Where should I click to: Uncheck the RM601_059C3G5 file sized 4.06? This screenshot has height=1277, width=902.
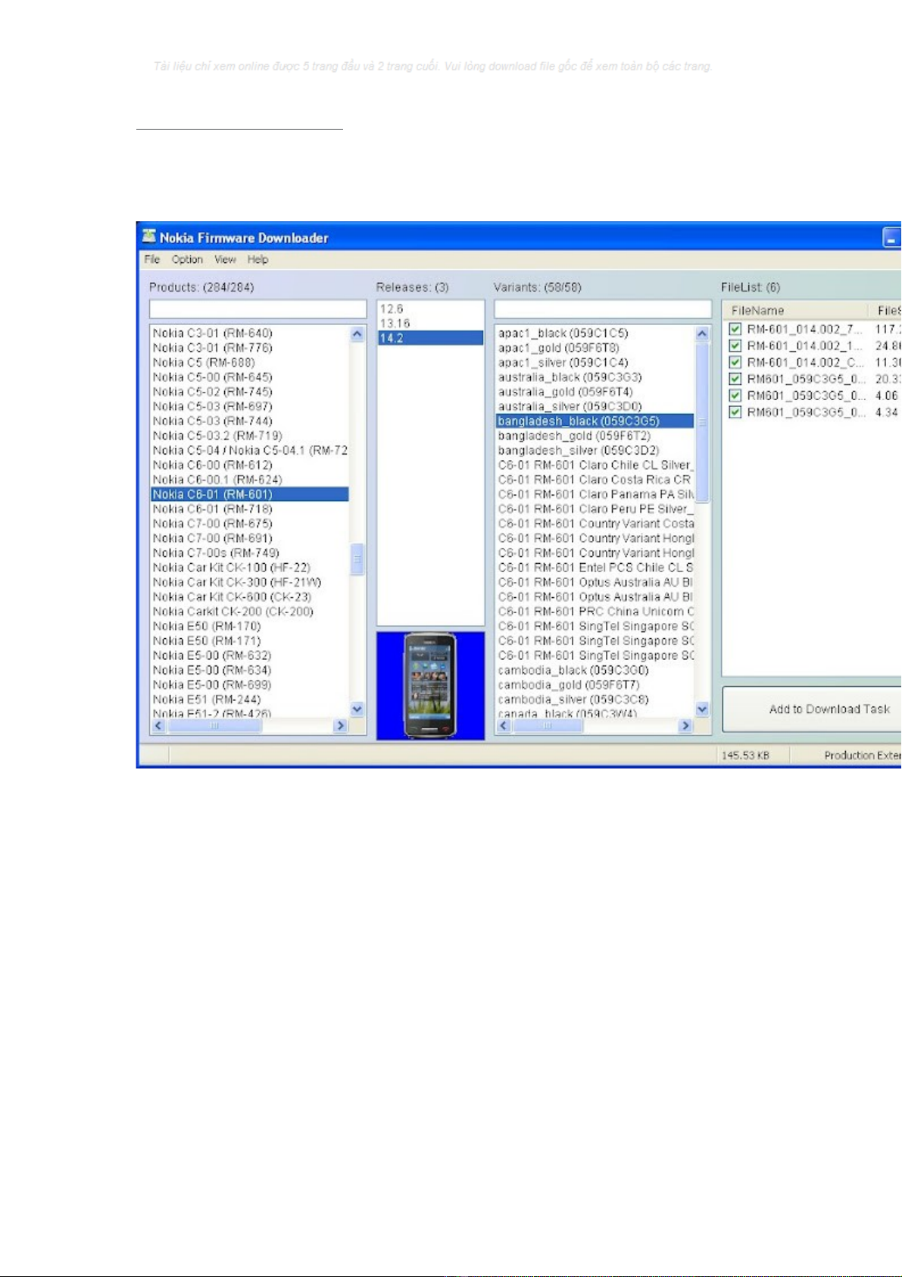point(735,396)
